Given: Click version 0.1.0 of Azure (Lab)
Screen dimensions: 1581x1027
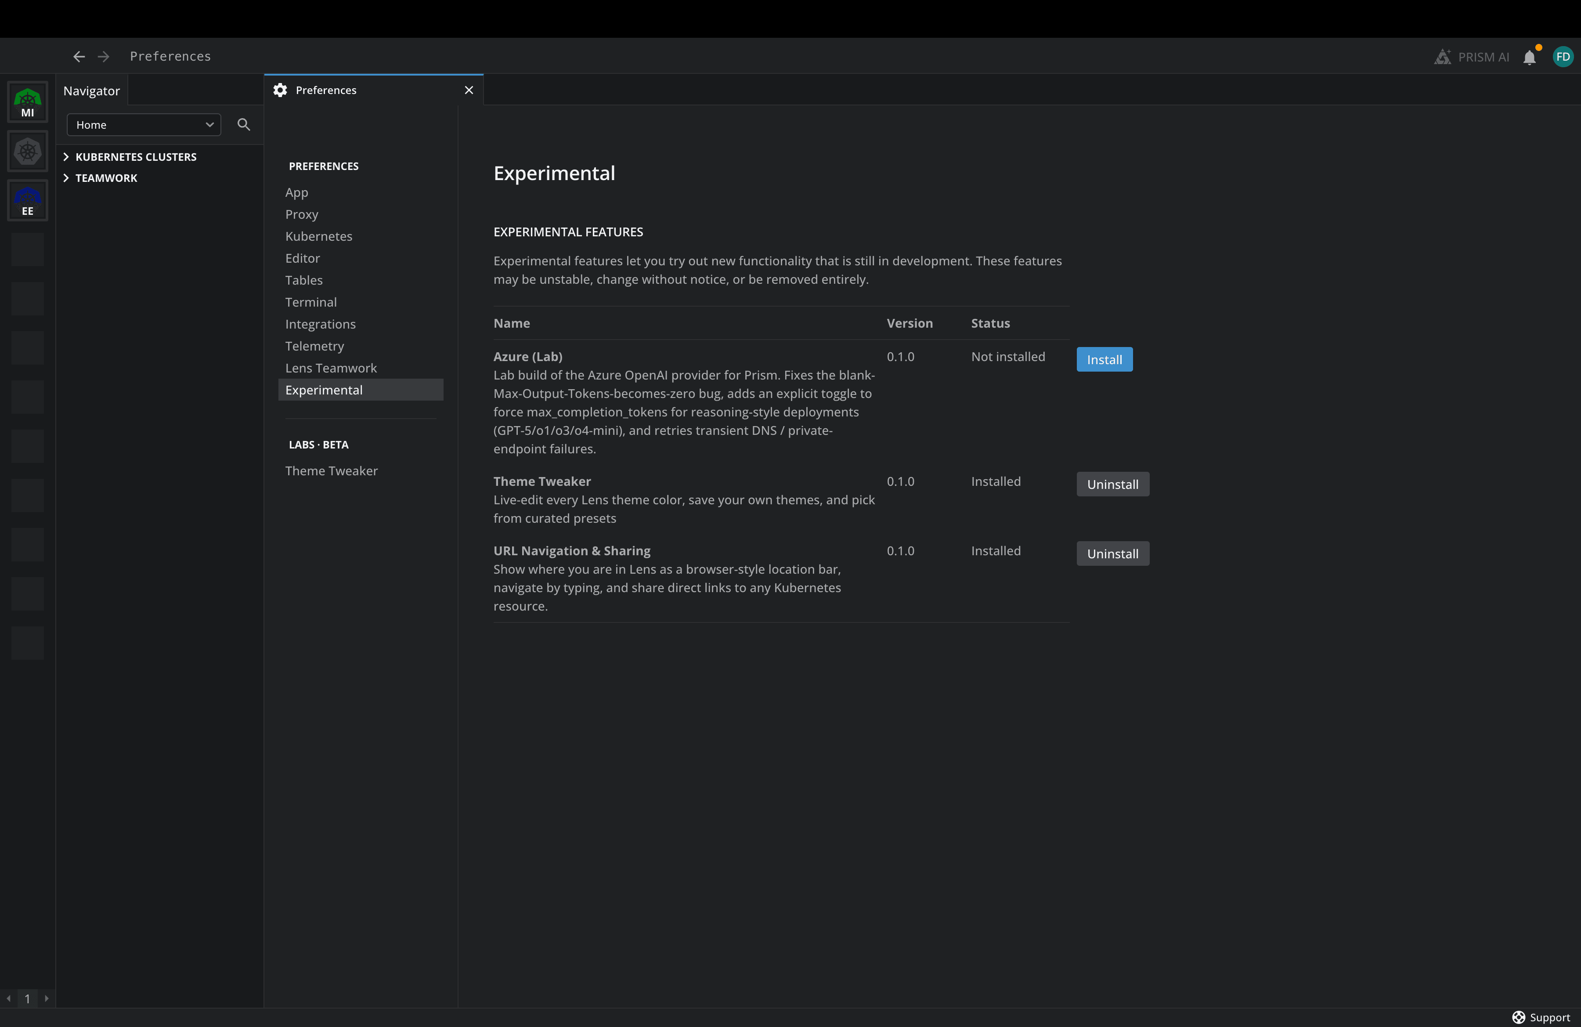Looking at the screenshot, I should 900,357.
